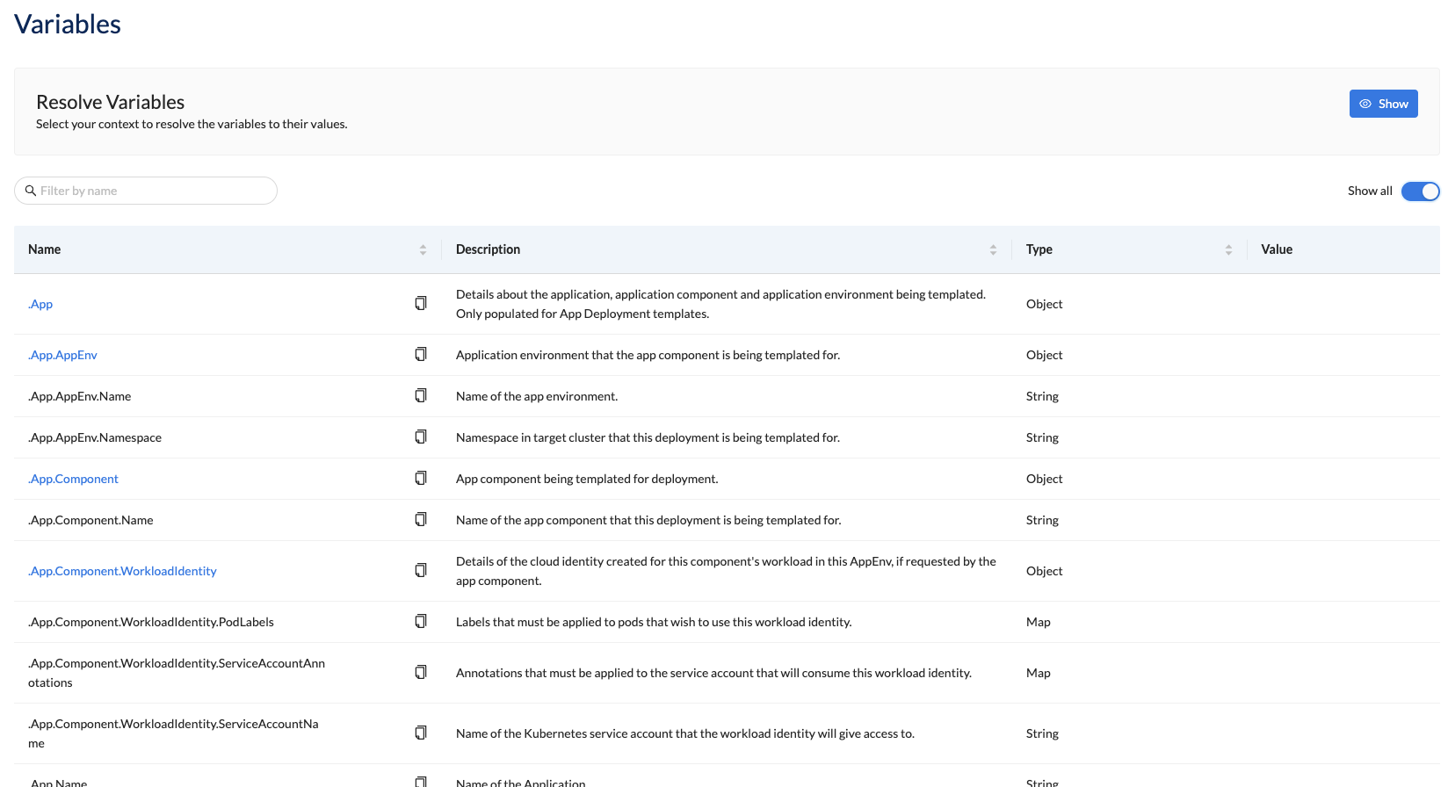Click the Map type of PodLabels row
Image resolution: width=1448 pixels, height=787 pixels.
click(x=1038, y=622)
